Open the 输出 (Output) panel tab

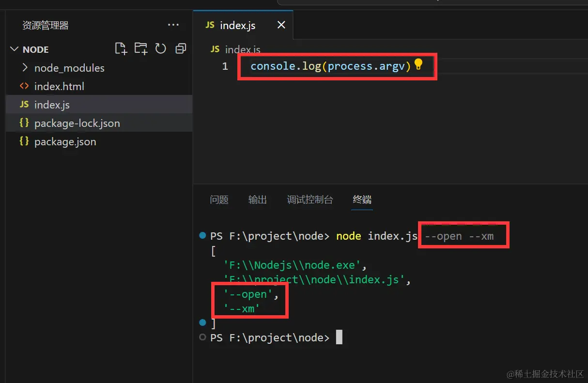click(x=257, y=199)
